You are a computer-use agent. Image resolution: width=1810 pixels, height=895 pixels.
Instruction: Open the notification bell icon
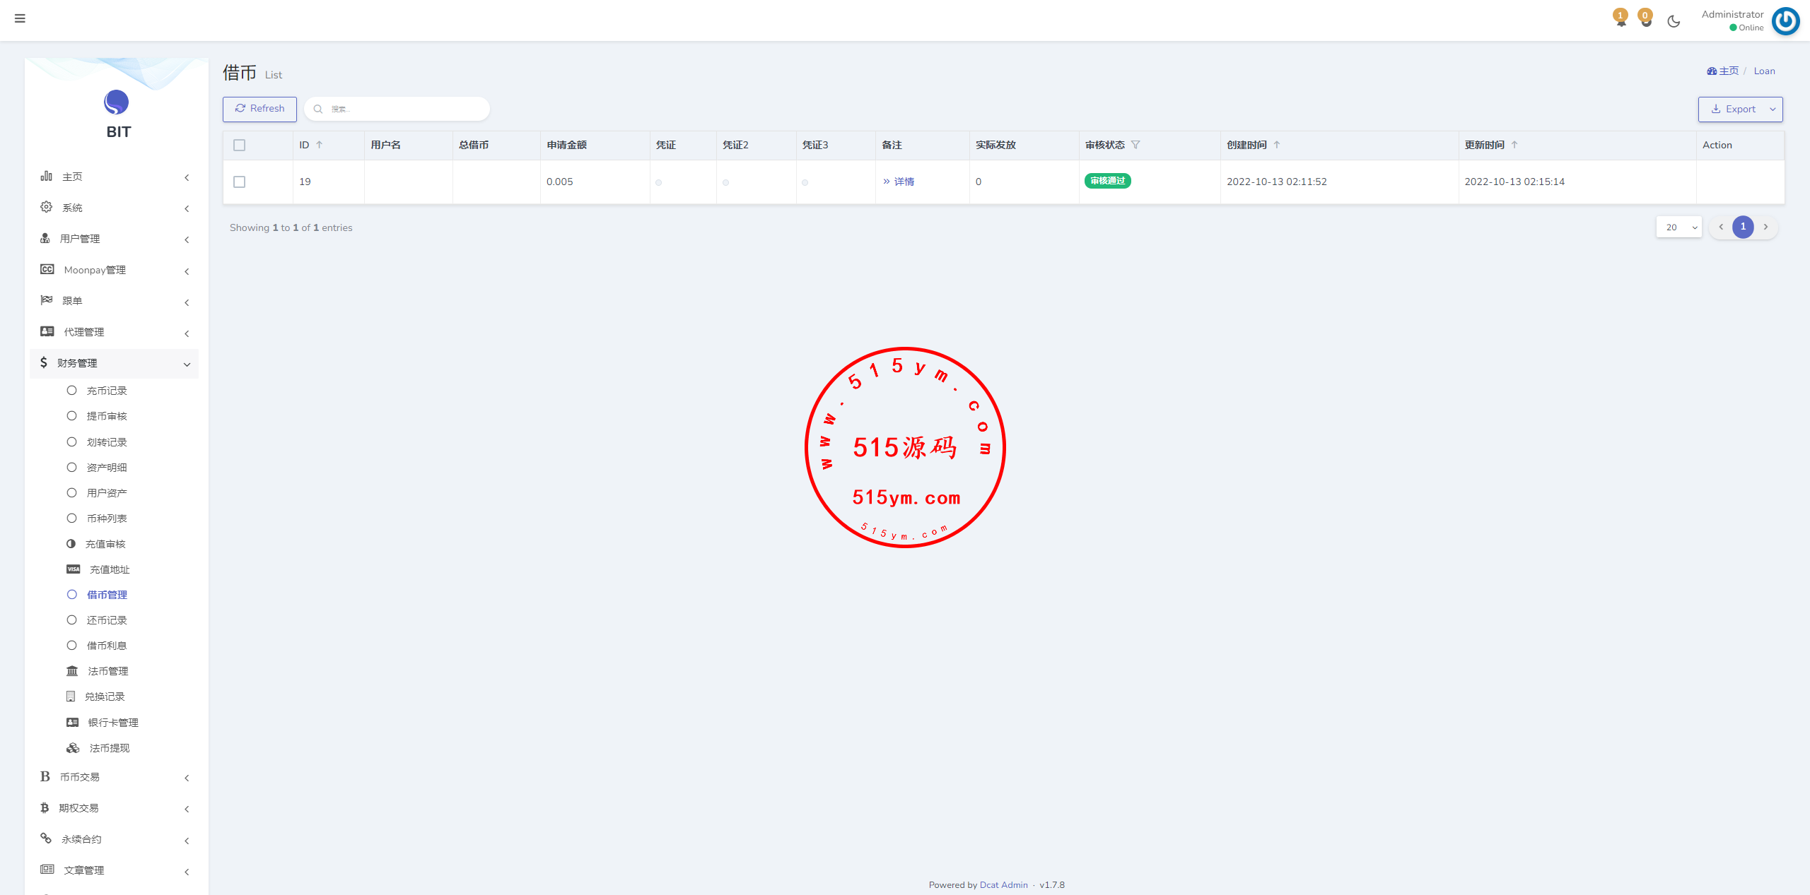coord(1621,20)
